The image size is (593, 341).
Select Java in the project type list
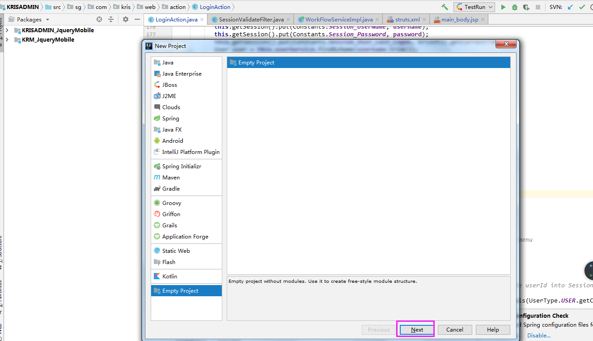pyautogui.click(x=186, y=62)
